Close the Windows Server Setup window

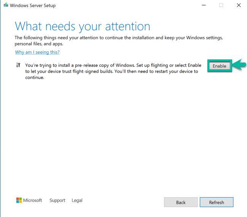239,5
